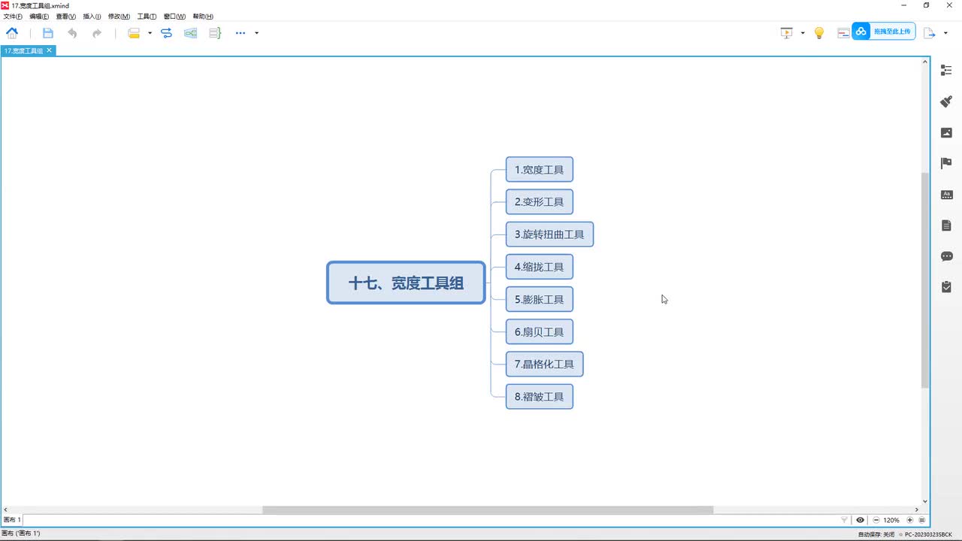Open the Task info clipboard panel
The width and height of the screenshot is (962, 541).
coord(946,287)
